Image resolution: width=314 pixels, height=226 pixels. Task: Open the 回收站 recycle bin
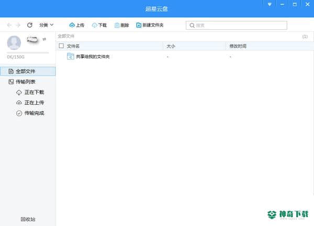tap(28, 219)
